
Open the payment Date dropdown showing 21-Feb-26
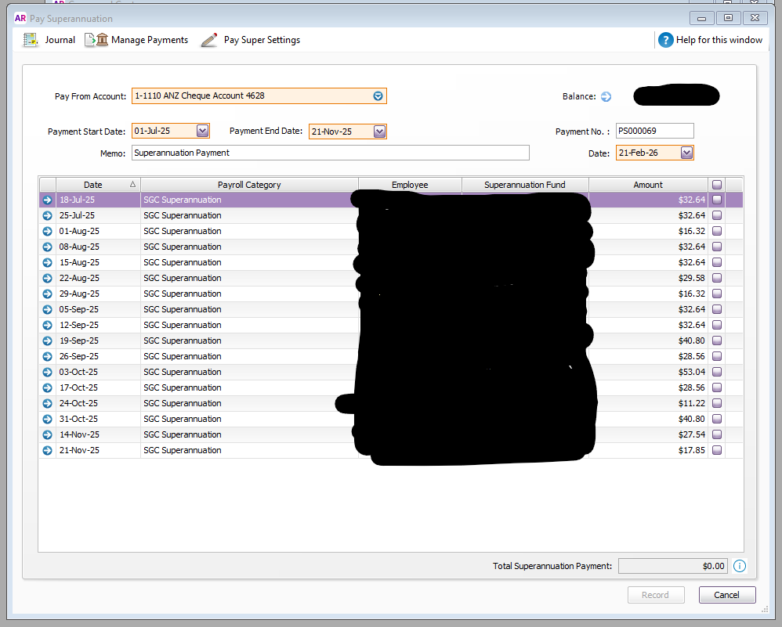point(686,153)
